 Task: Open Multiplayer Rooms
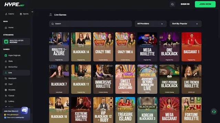16,41
